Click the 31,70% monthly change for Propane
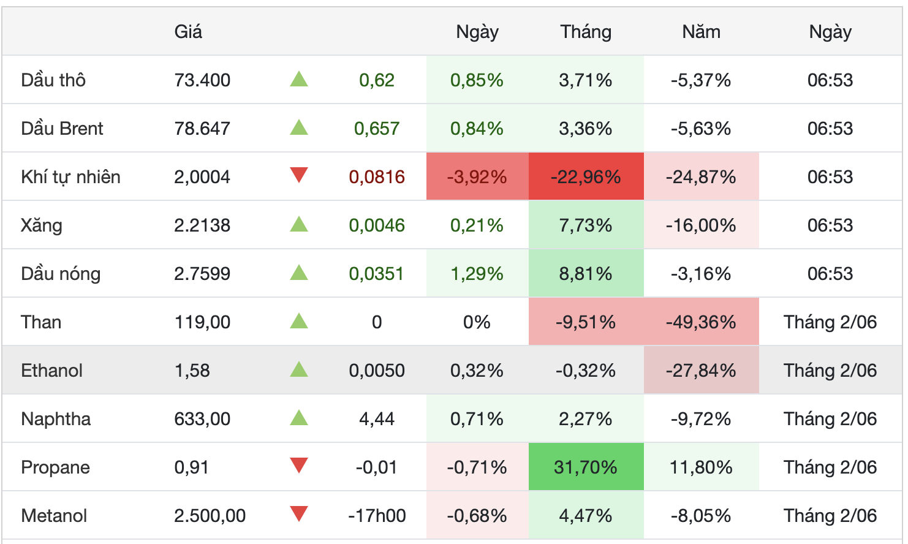The height and width of the screenshot is (544, 908). 586,467
